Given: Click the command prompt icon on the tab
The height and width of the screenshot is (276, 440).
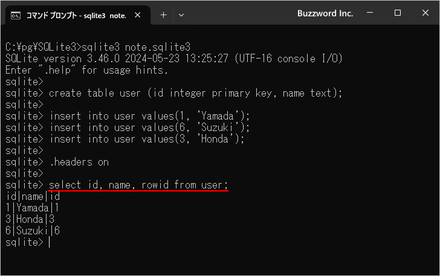Looking at the screenshot, I should coord(16,14).
